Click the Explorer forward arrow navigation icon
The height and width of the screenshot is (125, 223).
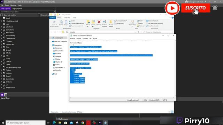pos(55,32)
